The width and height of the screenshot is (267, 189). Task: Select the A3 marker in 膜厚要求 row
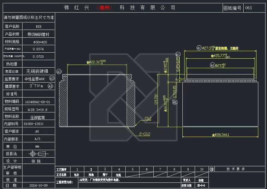click(50, 86)
